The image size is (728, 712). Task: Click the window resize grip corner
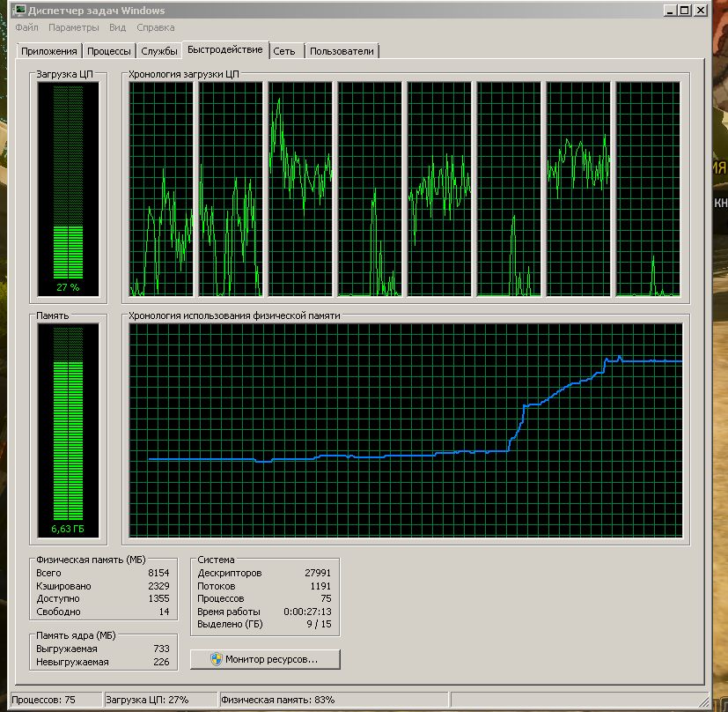(704, 701)
